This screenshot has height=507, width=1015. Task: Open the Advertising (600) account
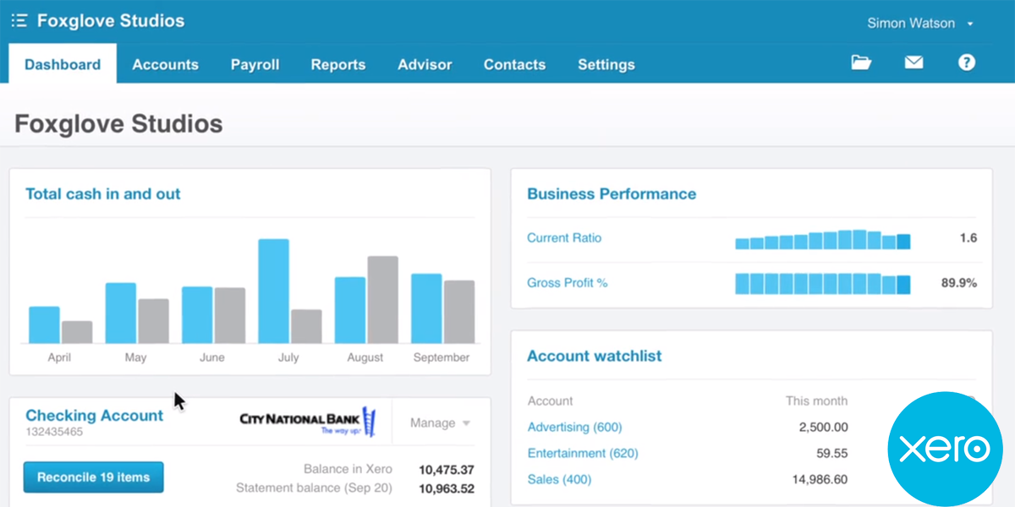coord(574,427)
